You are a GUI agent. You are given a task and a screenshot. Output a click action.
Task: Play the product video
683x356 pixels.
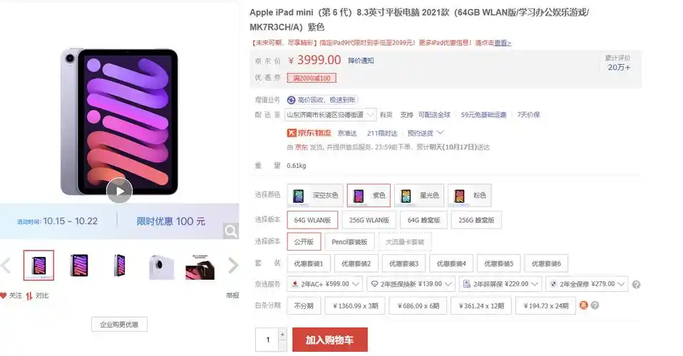point(119,191)
